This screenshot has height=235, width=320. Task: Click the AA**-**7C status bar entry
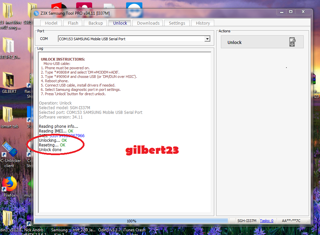pos(291,221)
